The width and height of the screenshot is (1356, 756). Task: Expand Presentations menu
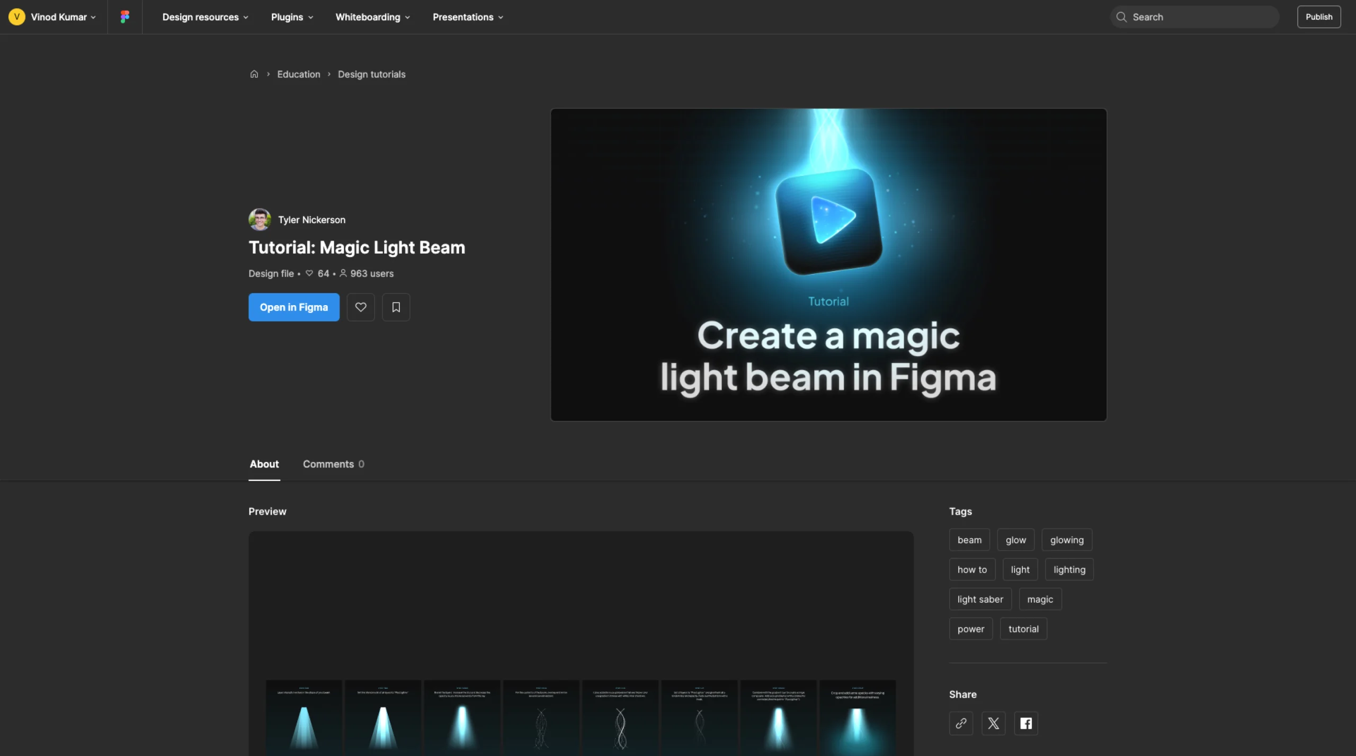point(468,17)
